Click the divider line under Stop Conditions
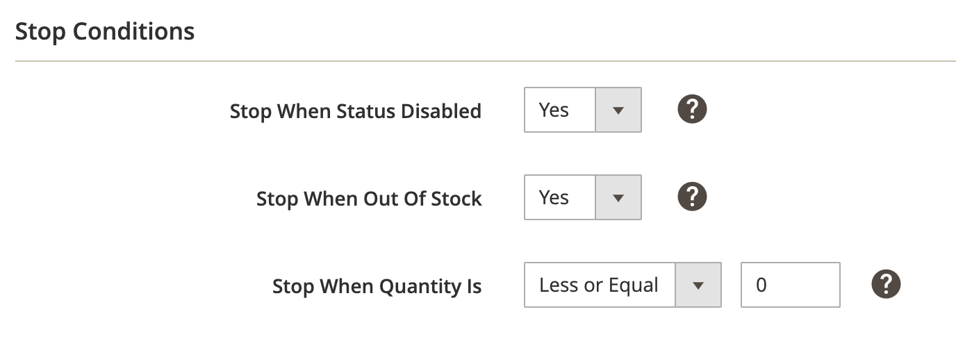 478,61
